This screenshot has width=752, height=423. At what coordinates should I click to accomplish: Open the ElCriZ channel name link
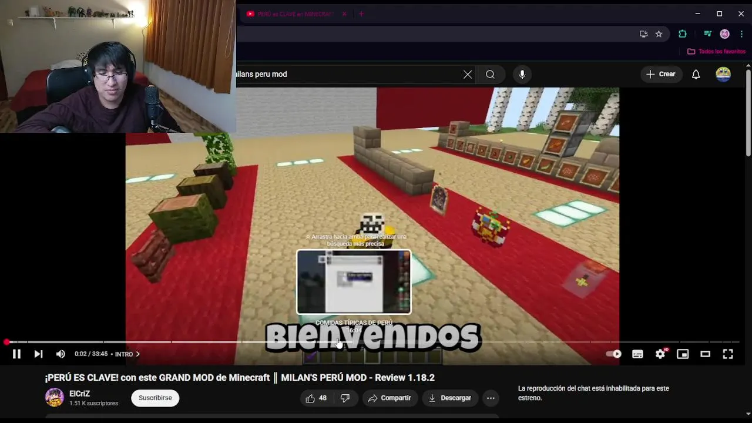[x=79, y=394]
